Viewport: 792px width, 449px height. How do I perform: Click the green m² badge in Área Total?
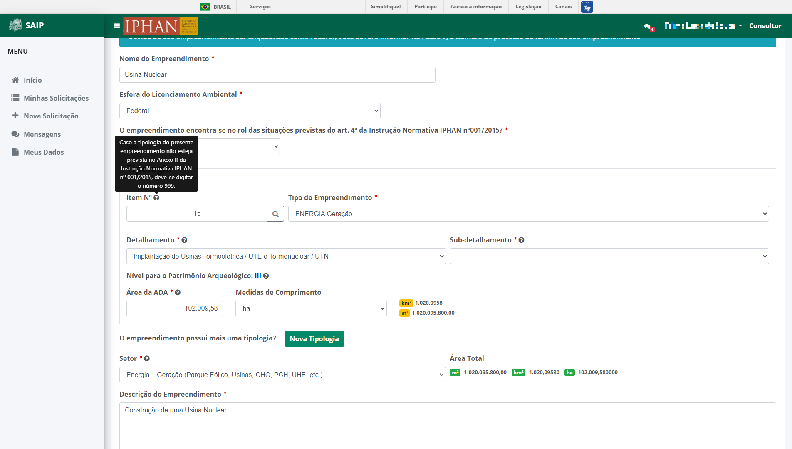tap(455, 372)
